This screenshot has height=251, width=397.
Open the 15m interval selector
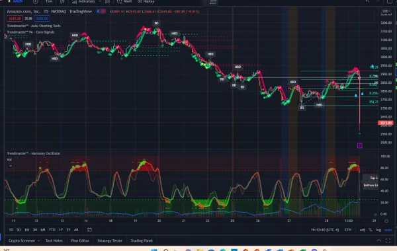pos(49,1)
